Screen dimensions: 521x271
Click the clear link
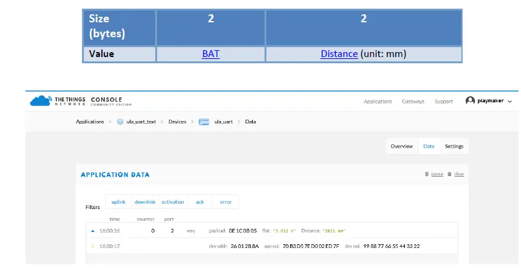coord(459,174)
